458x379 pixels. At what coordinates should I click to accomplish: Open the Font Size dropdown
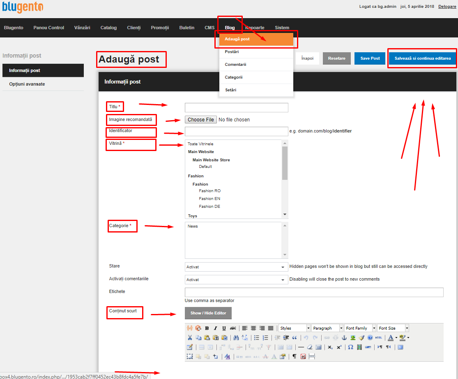(393, 328)
